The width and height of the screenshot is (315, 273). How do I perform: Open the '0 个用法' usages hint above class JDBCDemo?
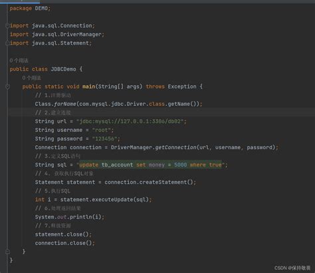[19, 61]
